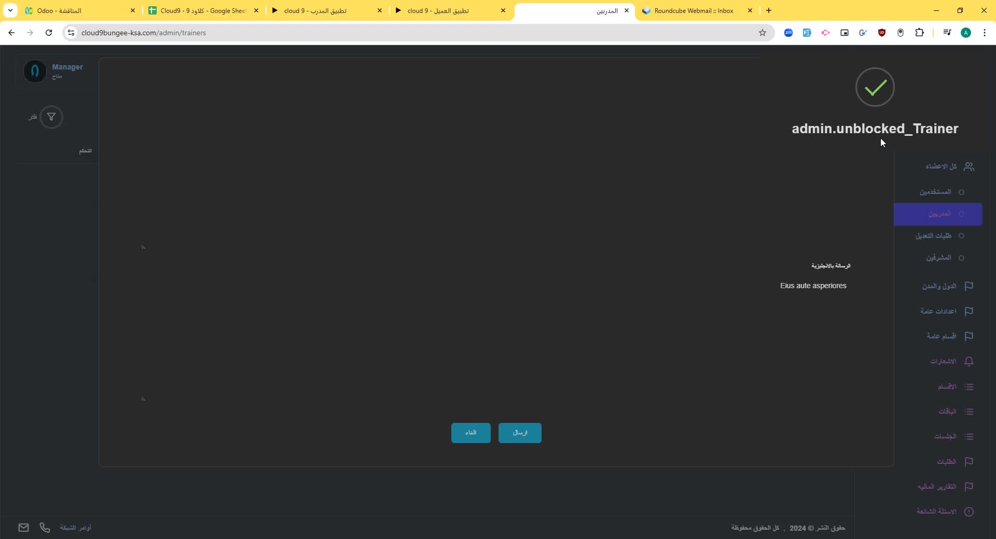
Task: Open notifications (الاشعارات) bell in sidebar
Action: click(968, 361)
